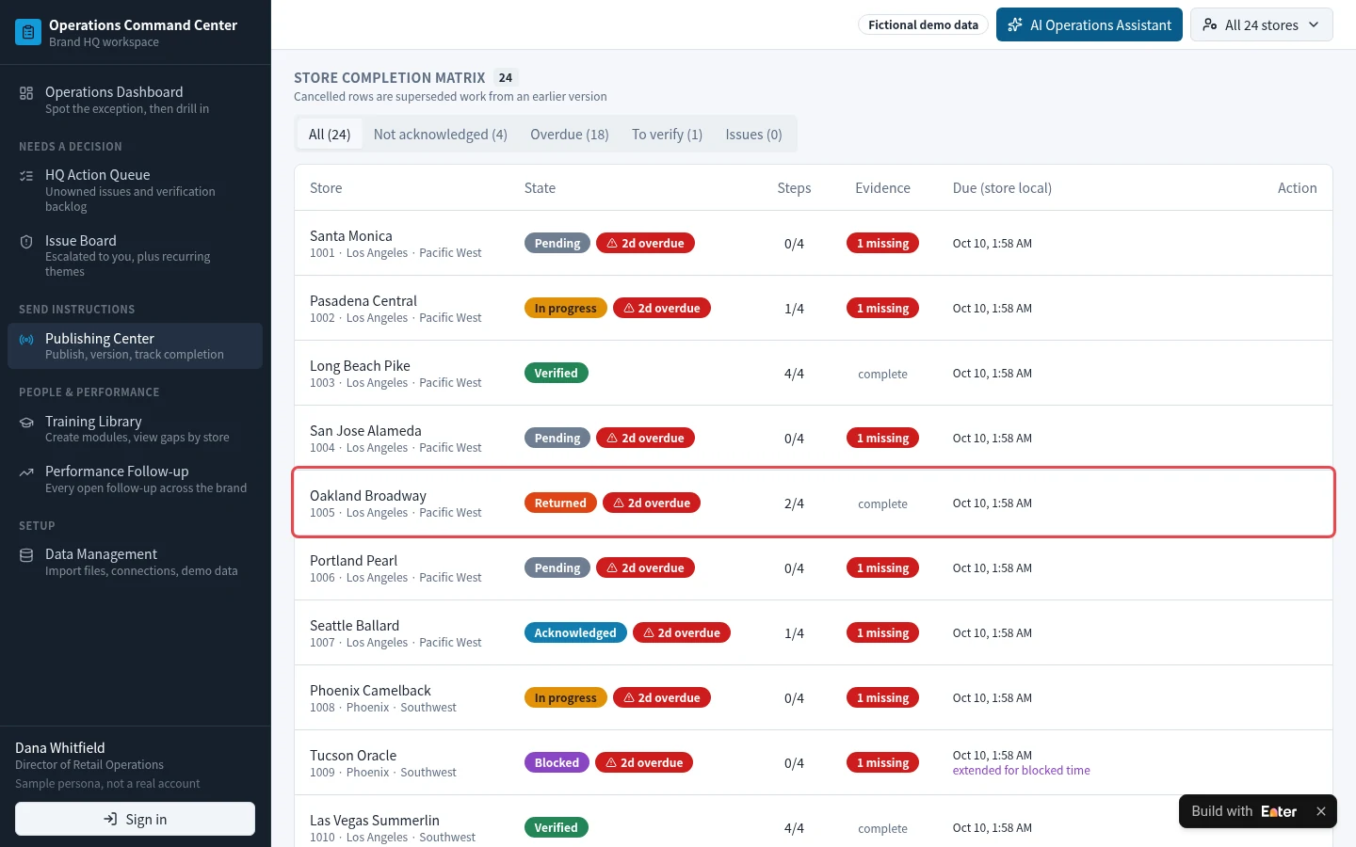This screenshot has height=847, width=1356.
Task: Open Training Library graduation cap icon
Action: point(26,423)
